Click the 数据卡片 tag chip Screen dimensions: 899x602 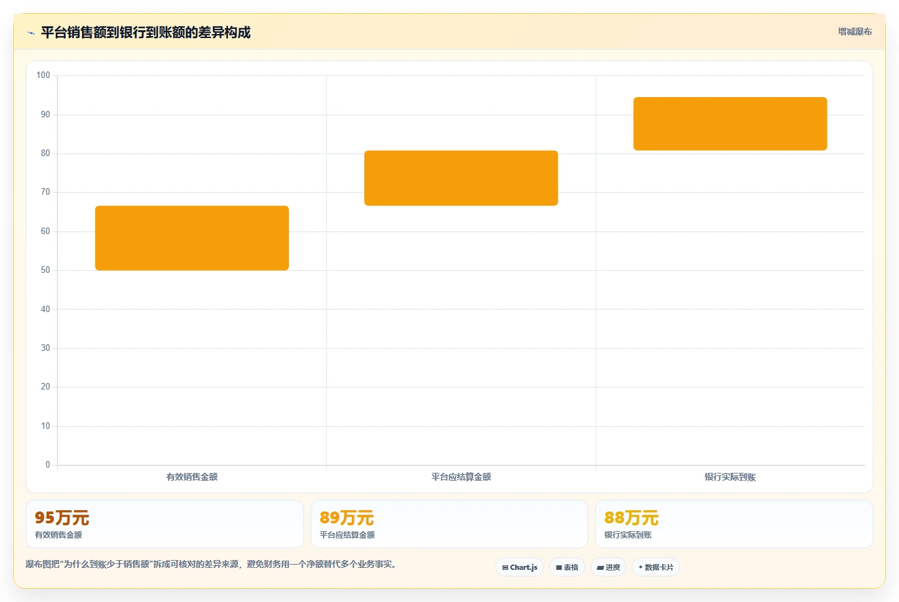point(656,567)
